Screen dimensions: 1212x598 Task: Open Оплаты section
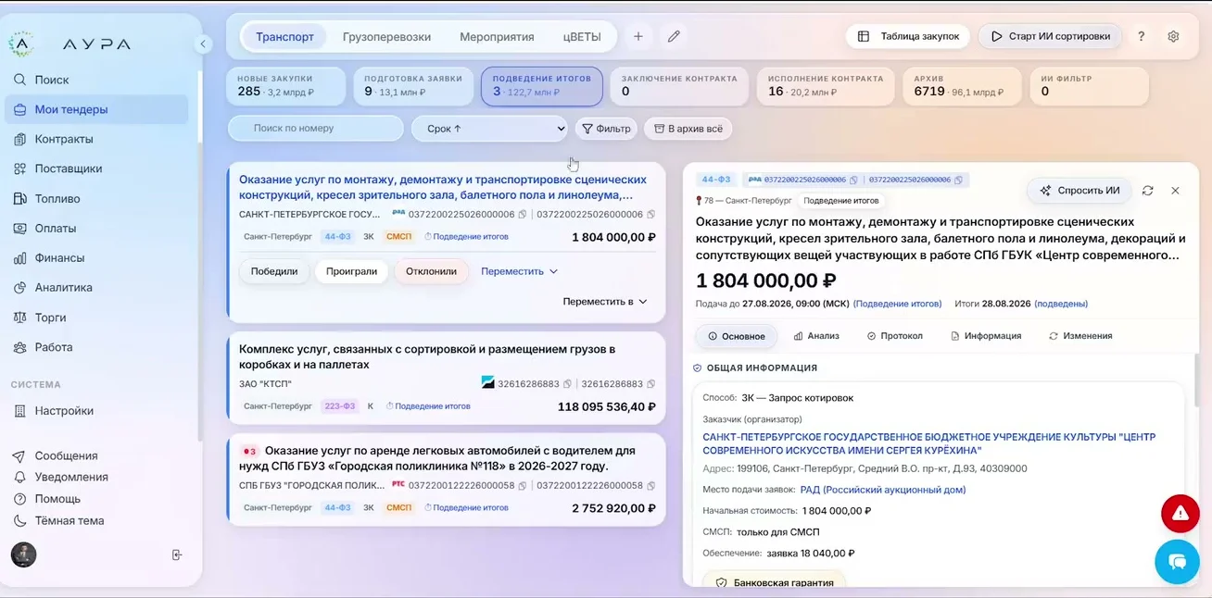point(98,228)
